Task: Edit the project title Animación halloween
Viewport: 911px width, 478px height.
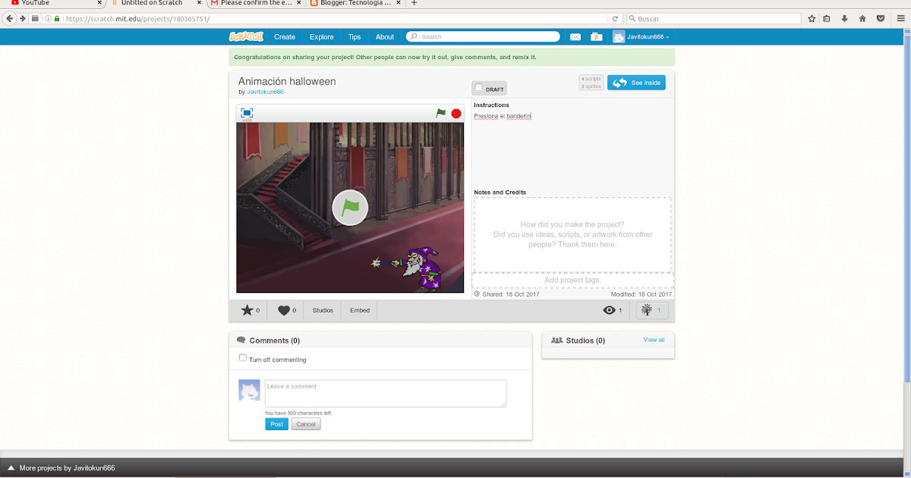Action: coord(287,81)
